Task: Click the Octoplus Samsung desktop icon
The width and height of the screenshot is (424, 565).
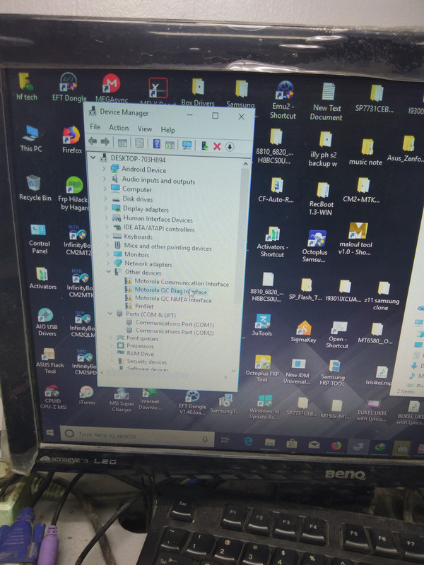Action: point(314,246)
